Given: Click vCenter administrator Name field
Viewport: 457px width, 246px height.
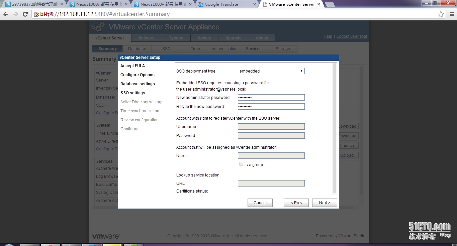Looking at the screenshot, I should 271,155.
